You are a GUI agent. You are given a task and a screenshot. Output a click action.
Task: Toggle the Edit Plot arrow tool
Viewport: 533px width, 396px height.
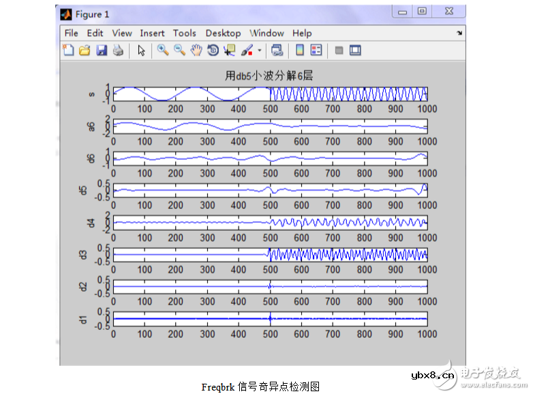[141, 51]
